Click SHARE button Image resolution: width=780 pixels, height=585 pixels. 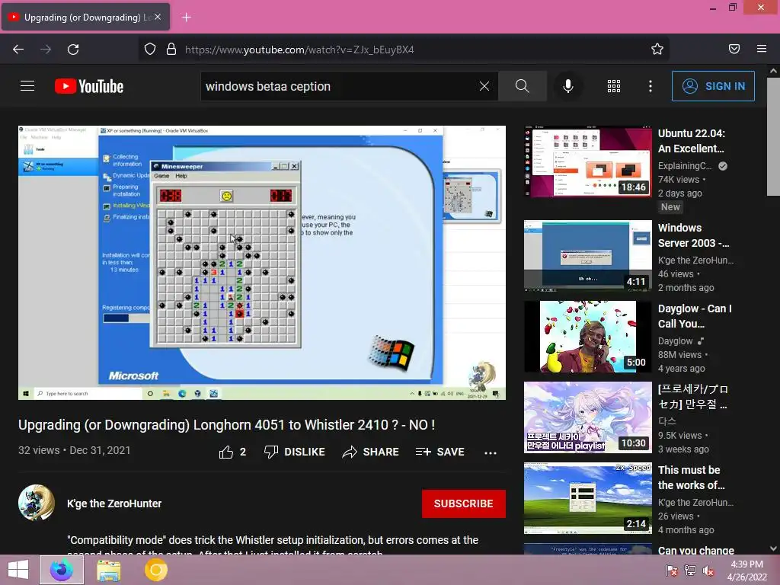click(x=371, y=452)
